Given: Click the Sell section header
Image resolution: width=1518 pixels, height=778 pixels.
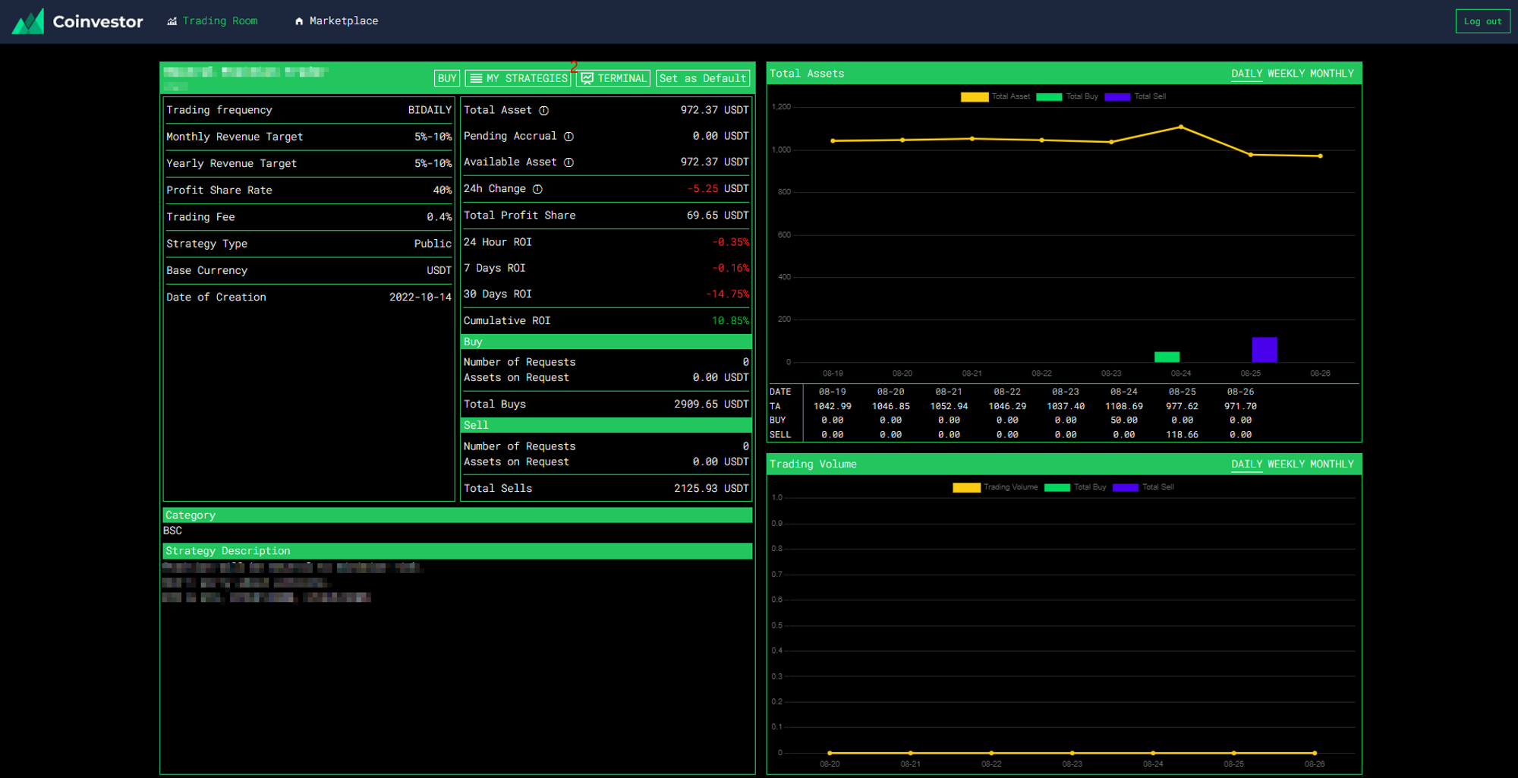Looking at the screenshot, I should coord(606,425).
